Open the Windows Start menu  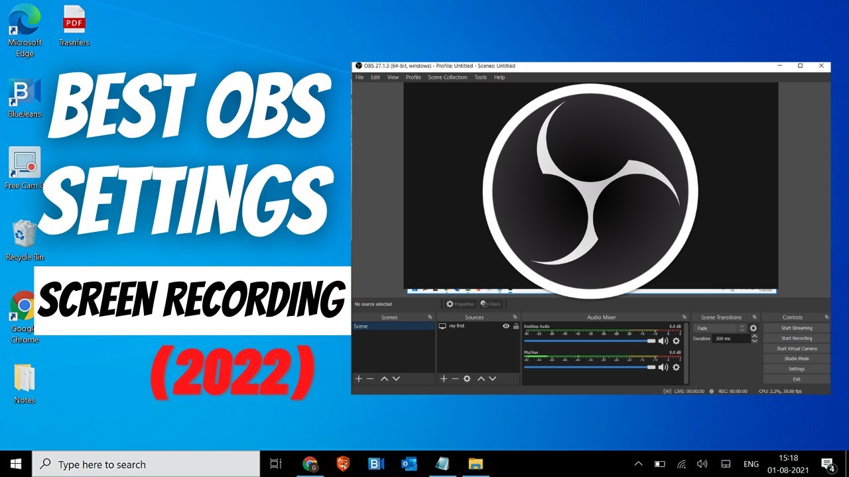pos(16,464)
